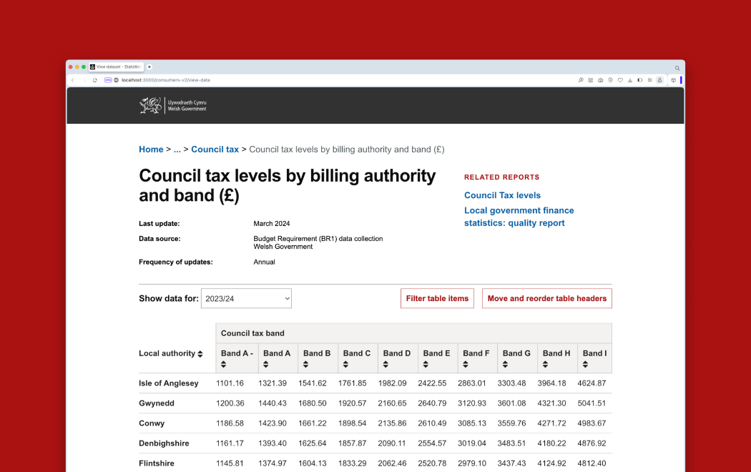Click the Welsh Government logo
The width and height of the screenshot is (751, 472).
click(172, 105)
